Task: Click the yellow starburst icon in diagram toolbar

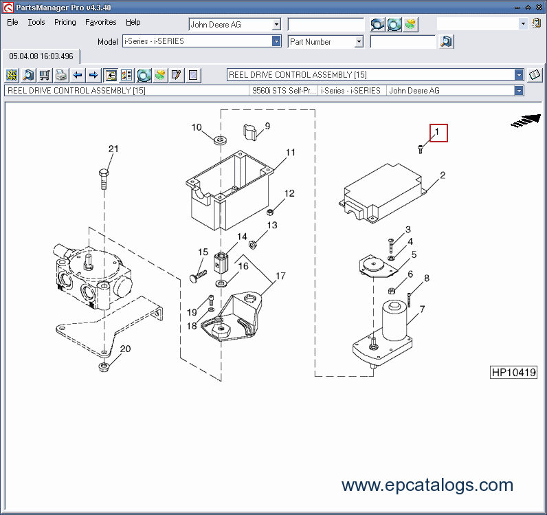Action: coord(12,75)
